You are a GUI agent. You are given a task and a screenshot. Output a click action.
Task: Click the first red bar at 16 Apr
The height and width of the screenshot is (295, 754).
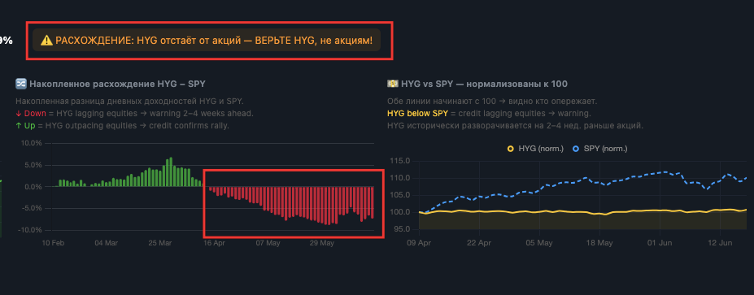coord(210,189)
